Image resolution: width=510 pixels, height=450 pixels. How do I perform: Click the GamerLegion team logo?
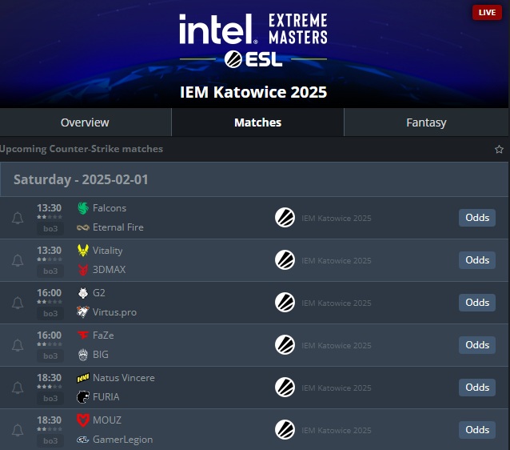coord(83,440)
